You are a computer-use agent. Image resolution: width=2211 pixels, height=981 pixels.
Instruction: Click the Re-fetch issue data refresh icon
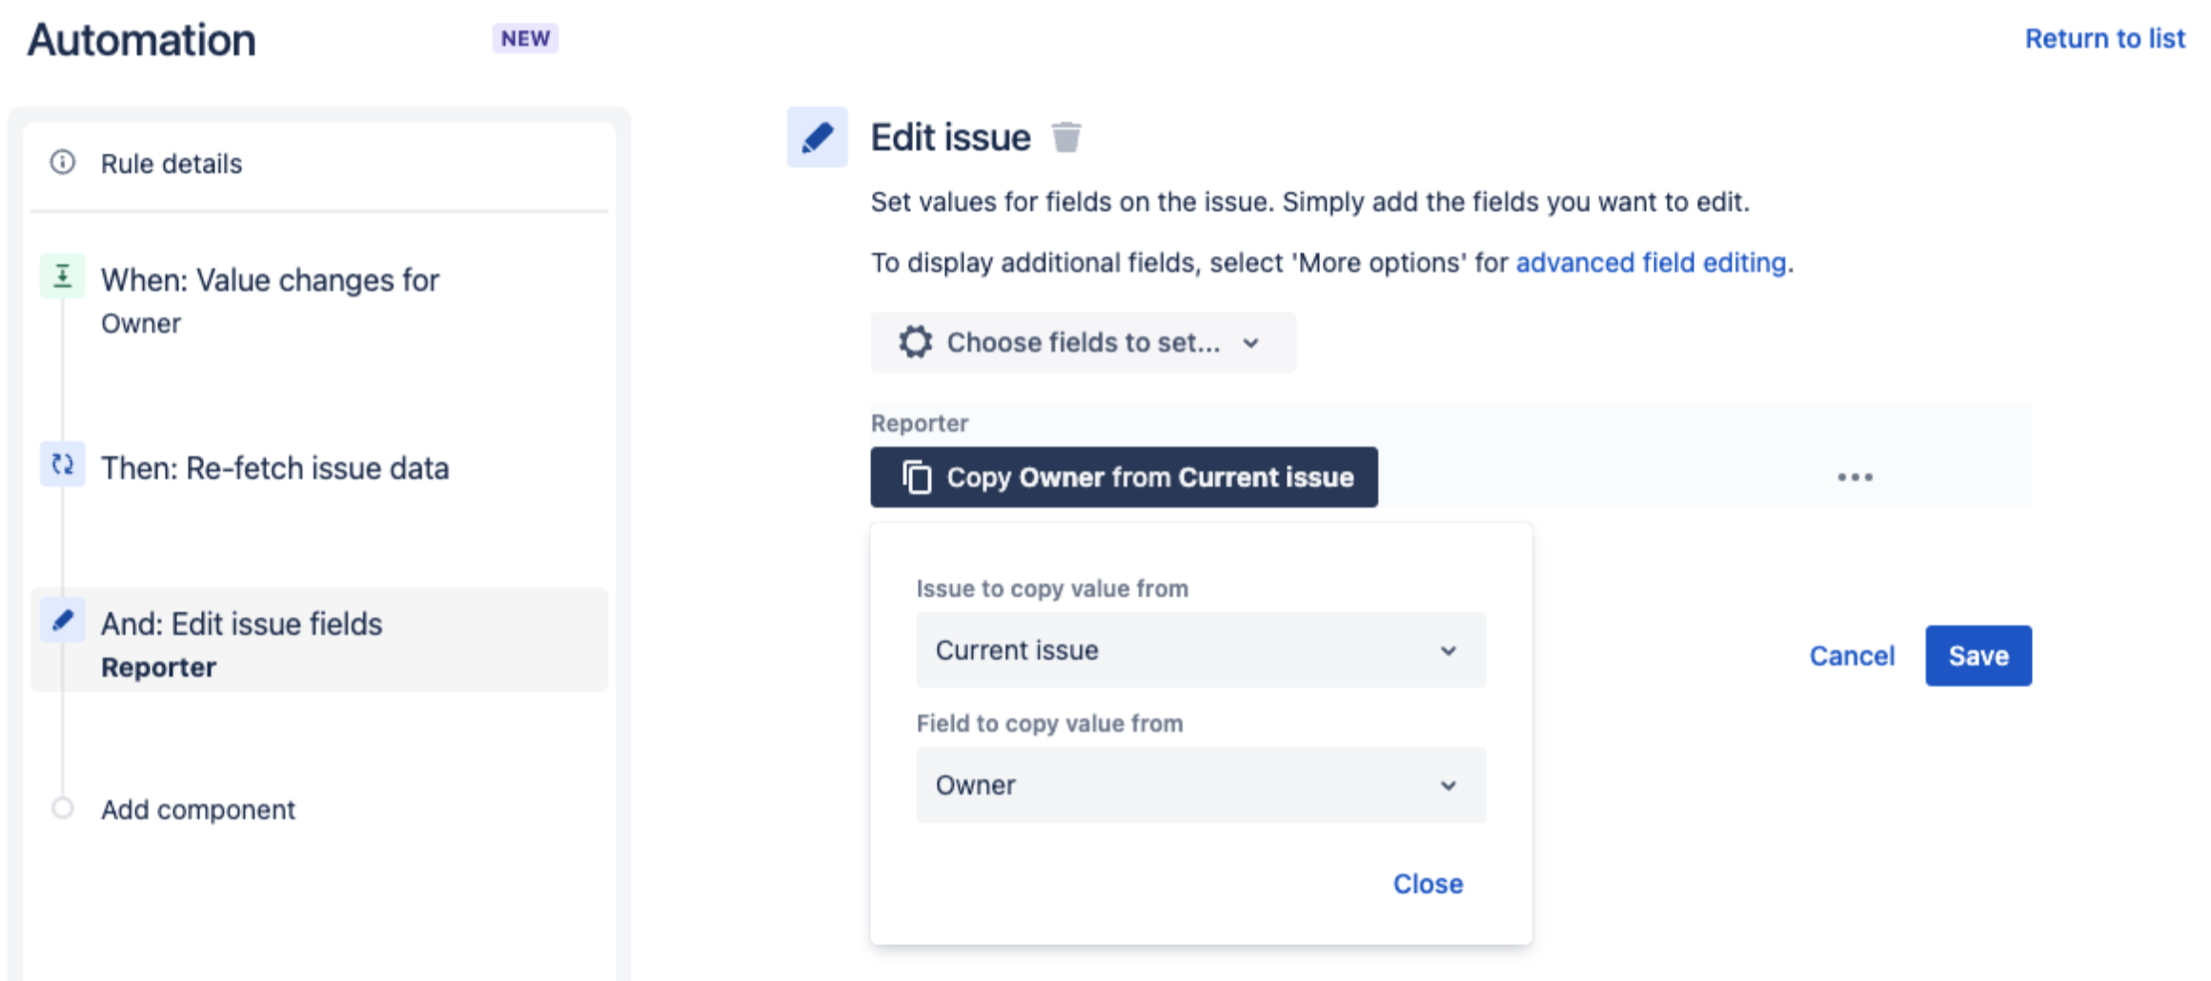tap(63, 465)
